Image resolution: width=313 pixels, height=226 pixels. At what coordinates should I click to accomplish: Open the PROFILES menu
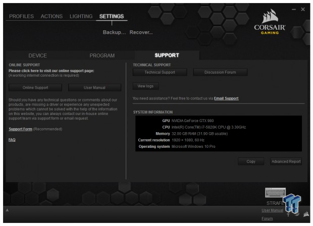click(21, 16)
